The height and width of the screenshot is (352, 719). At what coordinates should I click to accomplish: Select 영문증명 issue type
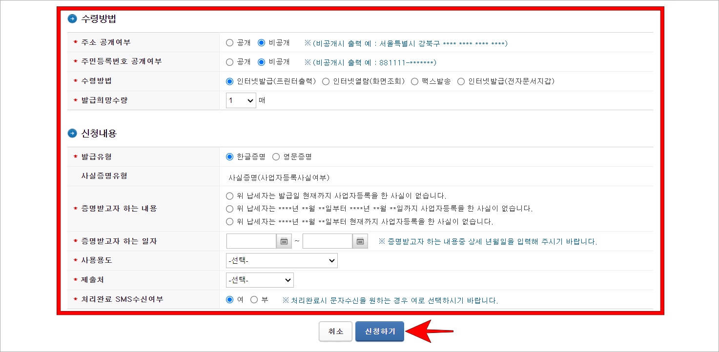(x=276, y=157)
